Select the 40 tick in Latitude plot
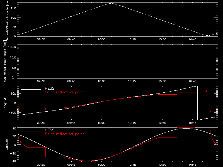The image size is (223, 167). [x=14, y=129]
